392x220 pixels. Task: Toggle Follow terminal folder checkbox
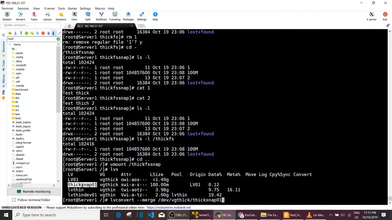pyautogui.click(x=14, y=200)
